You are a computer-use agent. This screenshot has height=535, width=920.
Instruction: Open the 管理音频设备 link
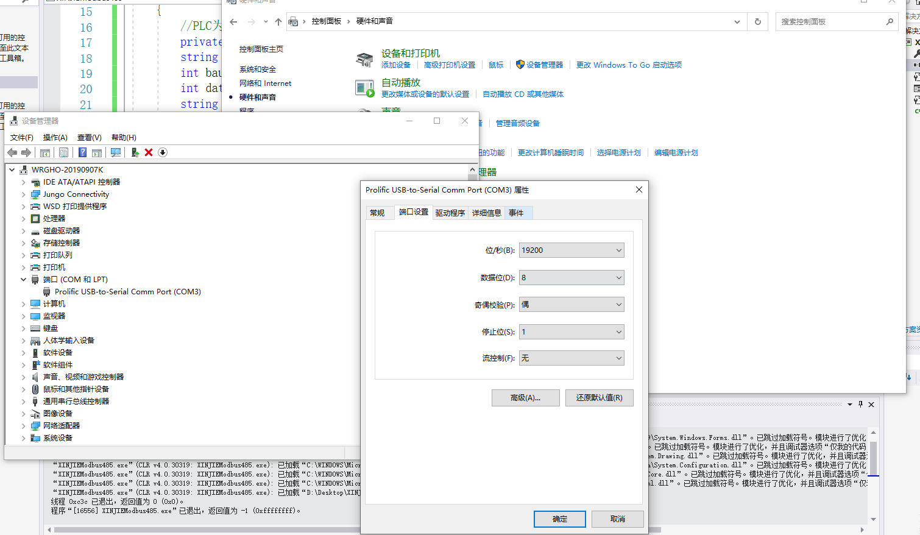click(x=518, y=124)
